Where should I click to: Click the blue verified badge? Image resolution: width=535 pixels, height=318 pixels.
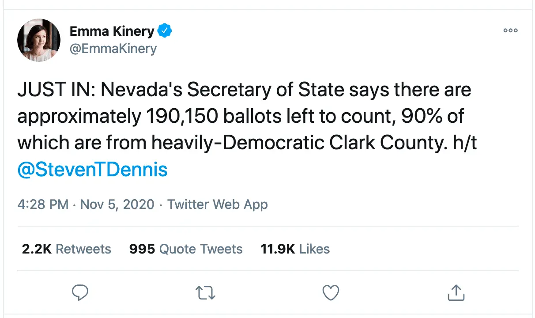(165, 31)
